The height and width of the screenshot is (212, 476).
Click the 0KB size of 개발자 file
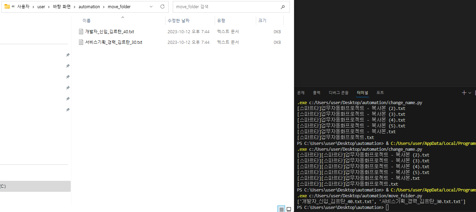(x=277, y=32)
